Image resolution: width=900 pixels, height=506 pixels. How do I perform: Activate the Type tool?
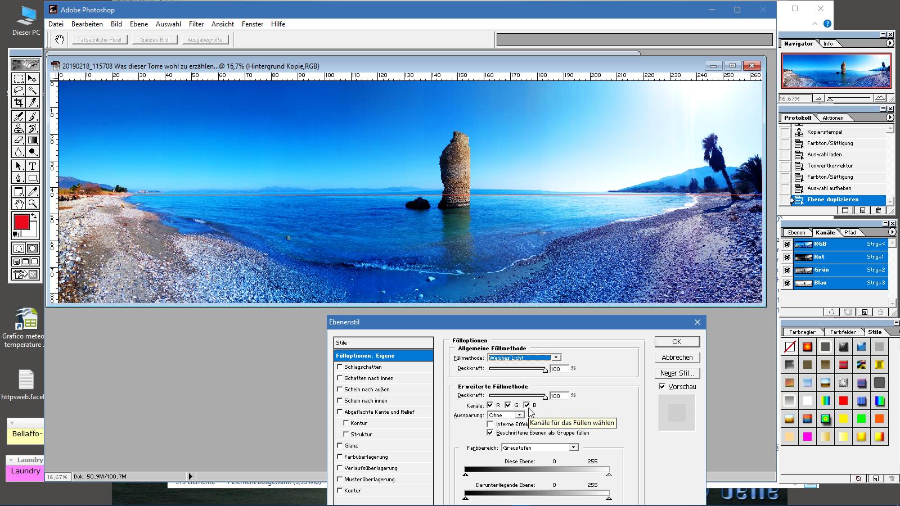click(x=33, y=166)
